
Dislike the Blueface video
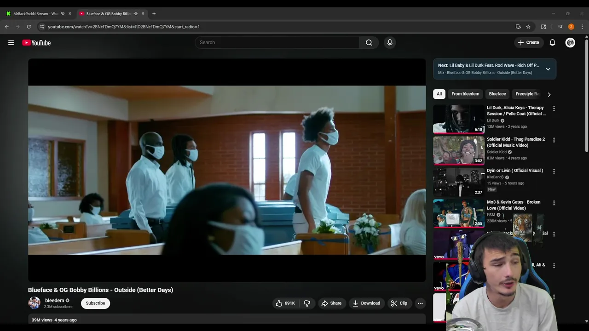pyautogui.click(x=307, y=303)
